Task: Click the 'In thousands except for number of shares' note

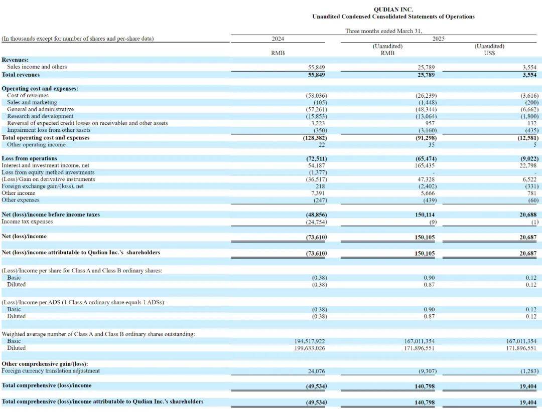Action: pyautogui.click(x=78, y=39)
